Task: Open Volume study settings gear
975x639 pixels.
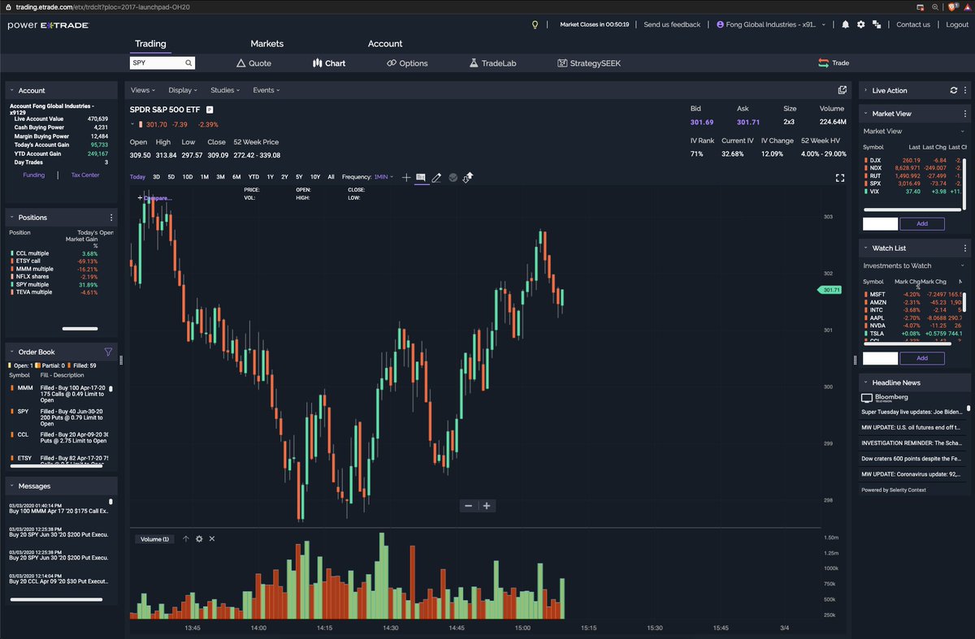Action: click(x=199, y=539)
